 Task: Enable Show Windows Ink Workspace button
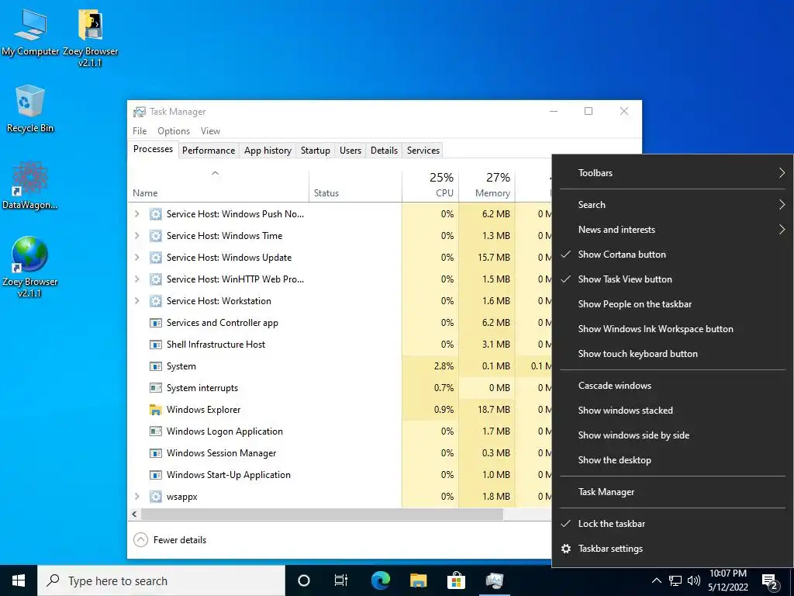(x=672, y=329)
